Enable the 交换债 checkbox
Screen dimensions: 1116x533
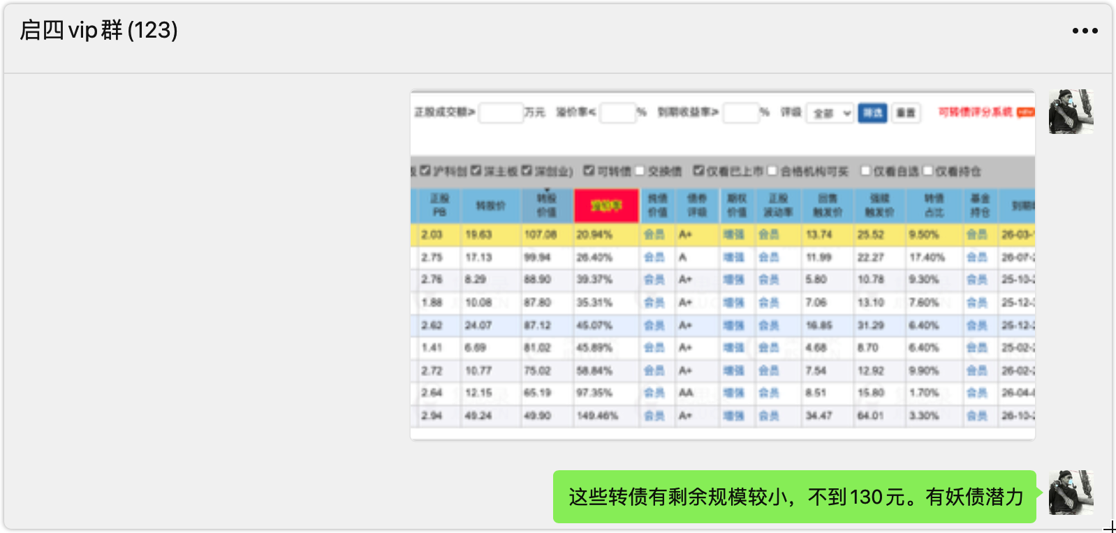pos(640,171)
